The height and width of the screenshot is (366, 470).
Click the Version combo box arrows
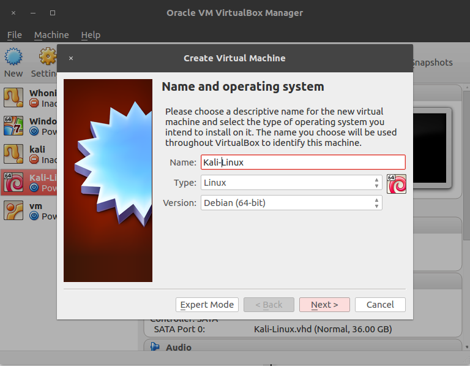coord(376,203)
